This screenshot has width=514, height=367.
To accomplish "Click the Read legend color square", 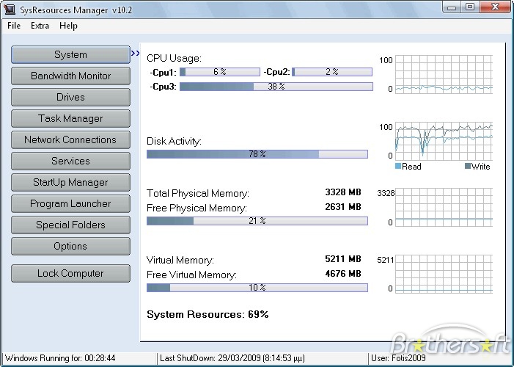I will 399,167.
